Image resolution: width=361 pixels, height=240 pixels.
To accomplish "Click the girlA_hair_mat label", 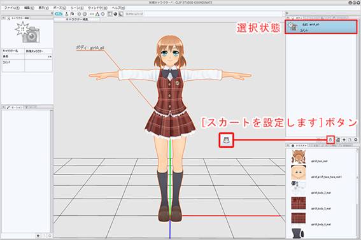I will 320,161.
